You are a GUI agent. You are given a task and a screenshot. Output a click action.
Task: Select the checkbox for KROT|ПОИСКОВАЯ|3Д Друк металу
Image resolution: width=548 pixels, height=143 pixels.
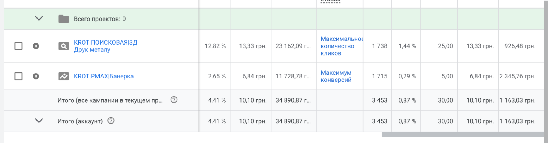(18, 46)
